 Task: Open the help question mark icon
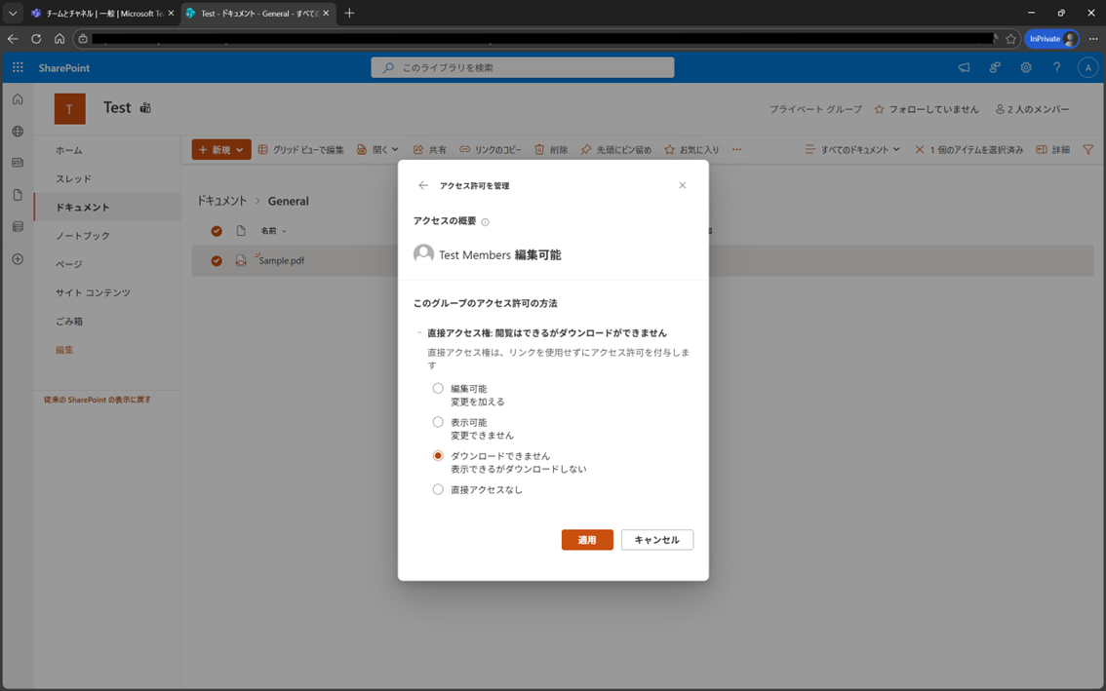1056,67
